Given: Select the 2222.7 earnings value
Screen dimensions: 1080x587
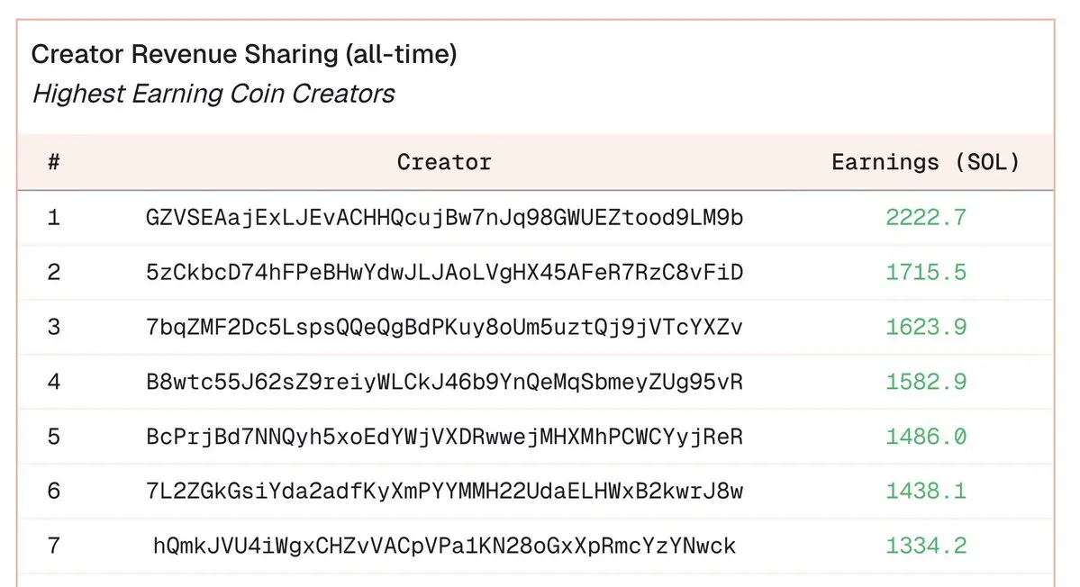Looking at the screenshot, I should pos(926,218).
